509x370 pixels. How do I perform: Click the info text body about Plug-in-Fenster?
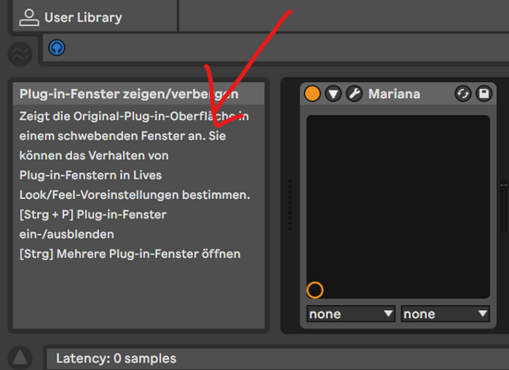click(x=135, y=185)
